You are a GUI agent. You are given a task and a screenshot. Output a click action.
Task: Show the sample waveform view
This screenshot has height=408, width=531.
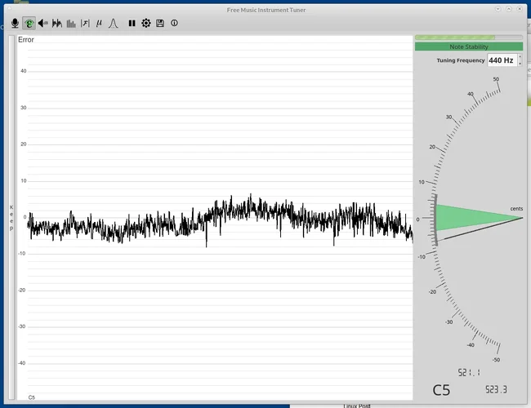57,23
